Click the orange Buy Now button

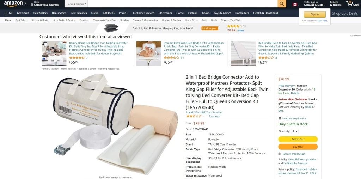(298, 147)
